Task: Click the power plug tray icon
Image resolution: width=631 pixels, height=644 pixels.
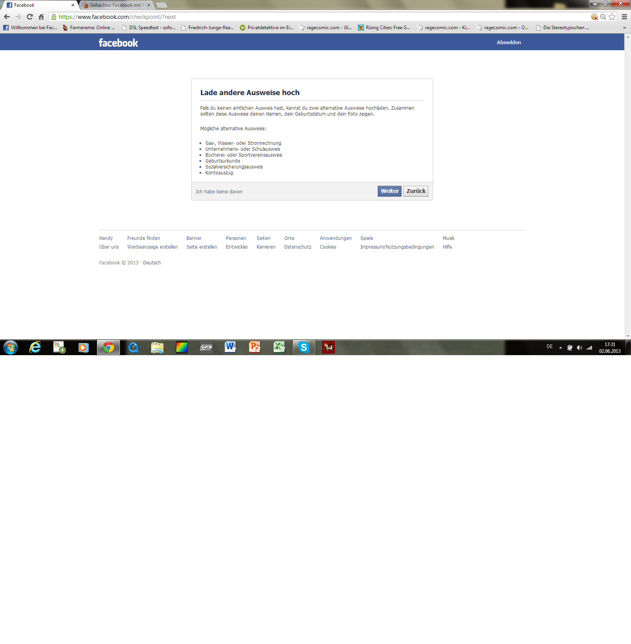Action: (570, 348)
